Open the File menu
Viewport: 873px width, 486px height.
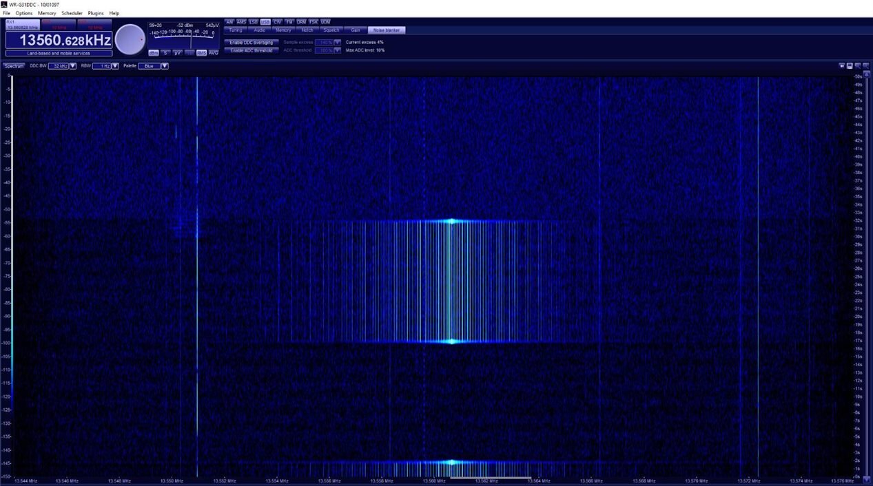pyautogui.click(x=6, y=13)
